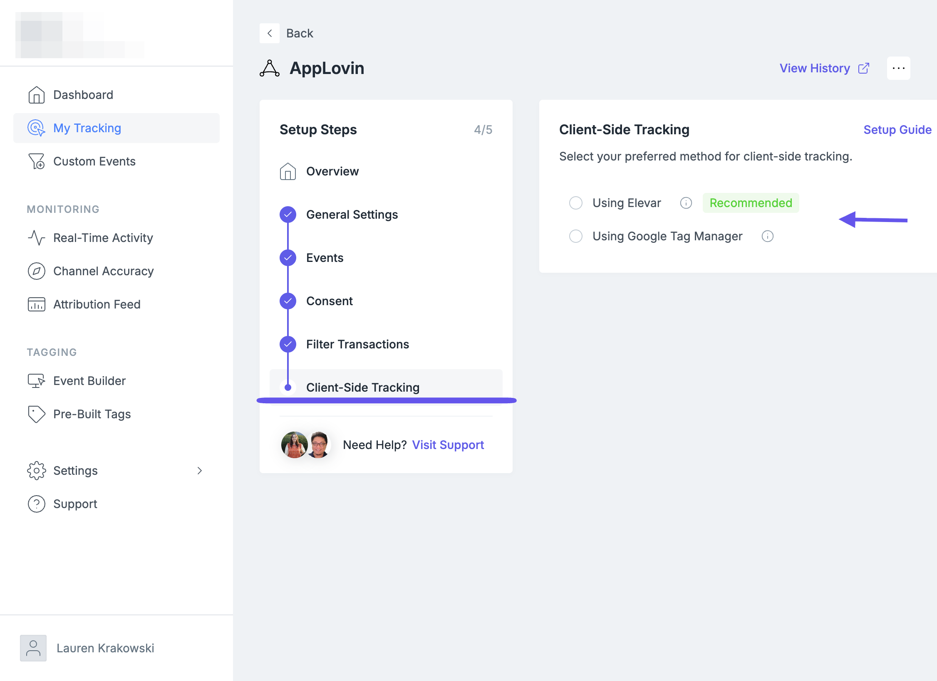Click the Overview house icon in Setup Steps
This screenshot has height=681, width=937.
(x=288, y=171)
